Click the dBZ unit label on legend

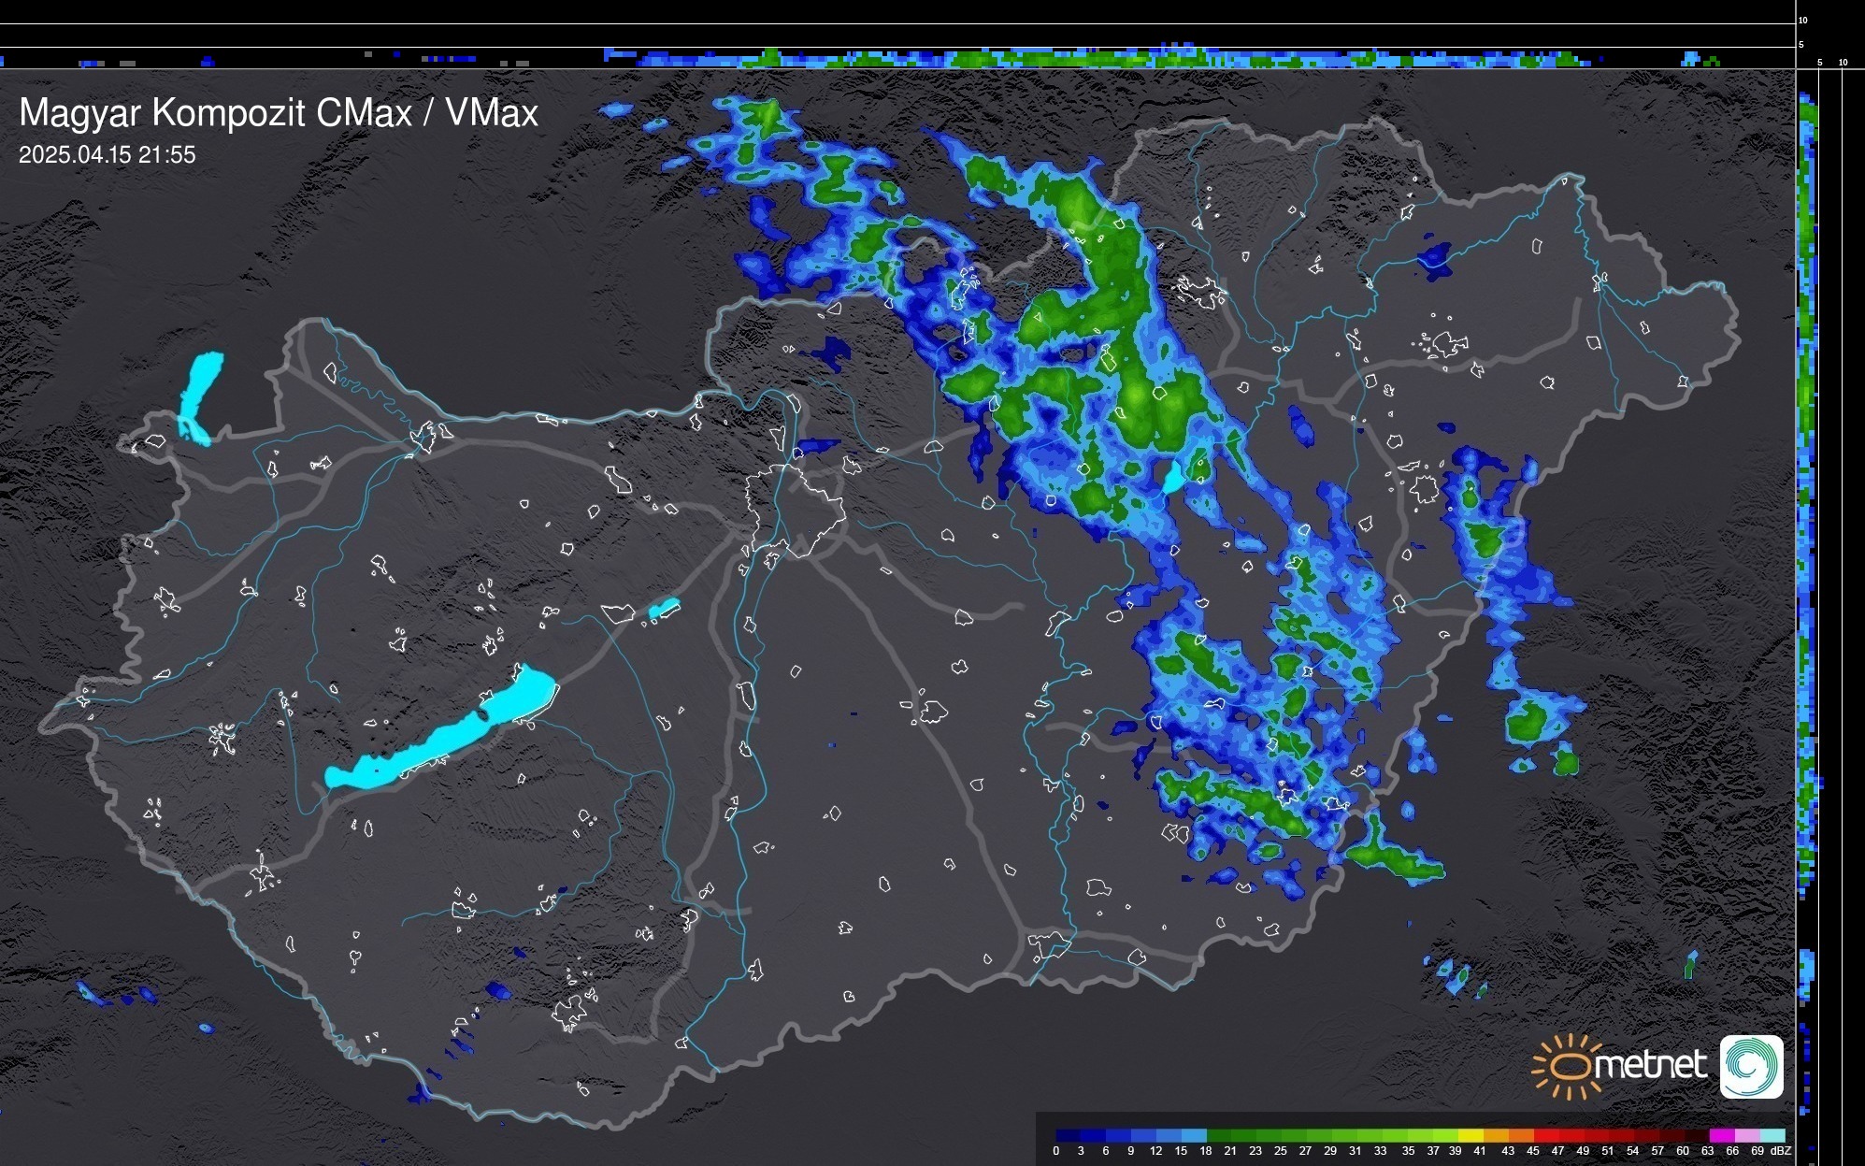tap(1781, 1151)
